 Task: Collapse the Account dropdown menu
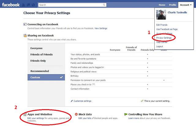point(186,5)
